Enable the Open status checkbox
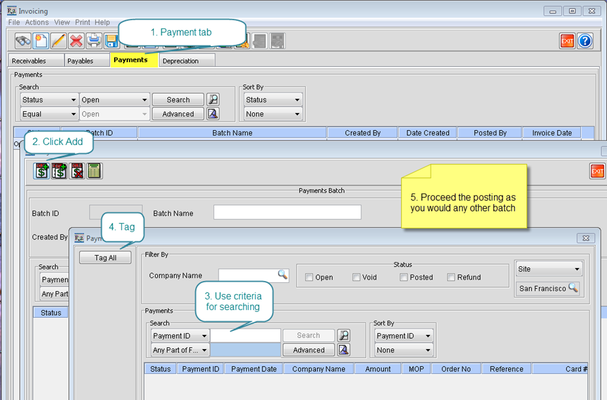The image size is (607, 400). [x=309, y=277]
